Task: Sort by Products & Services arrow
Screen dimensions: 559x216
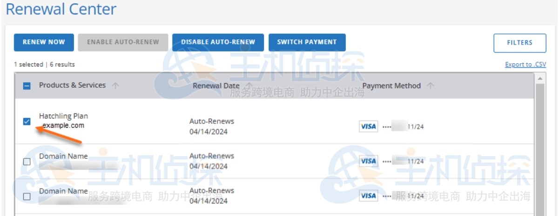Action: click(x=115, y=85)
